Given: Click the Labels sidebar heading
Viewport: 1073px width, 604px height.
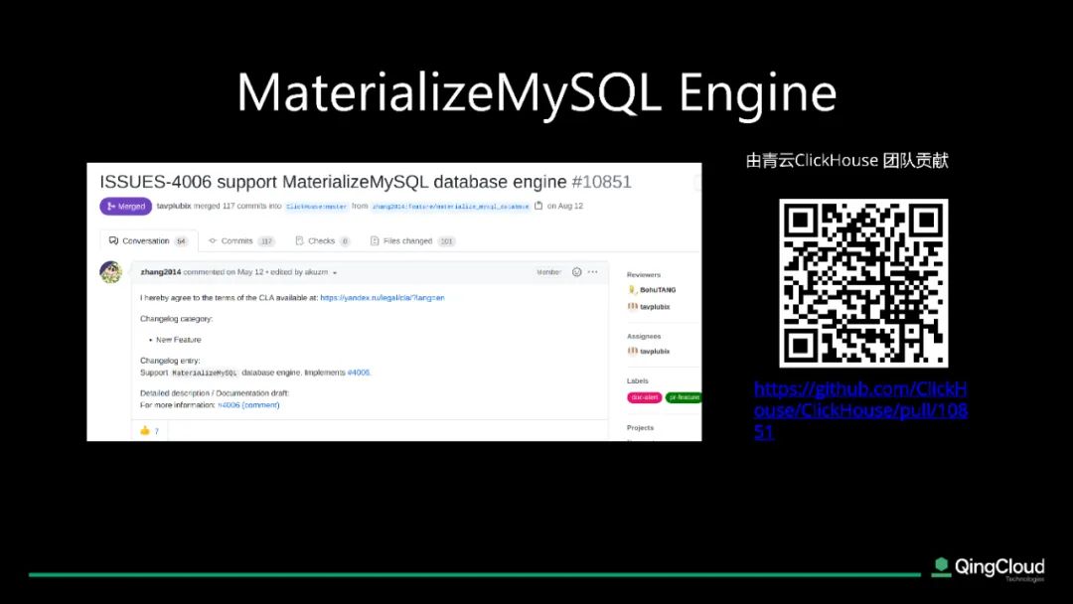Looking at the screenshot, I should pos(637,380).
